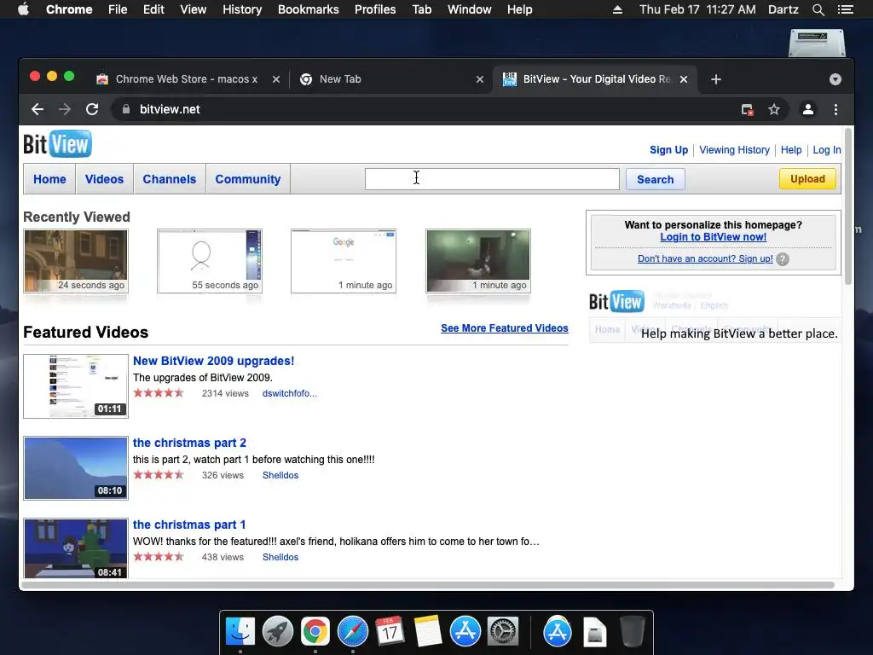Click the browser forward arrow
873x655 pixels.
click(65, 109)
